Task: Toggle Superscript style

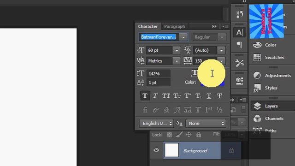Action: click(188, 96)
